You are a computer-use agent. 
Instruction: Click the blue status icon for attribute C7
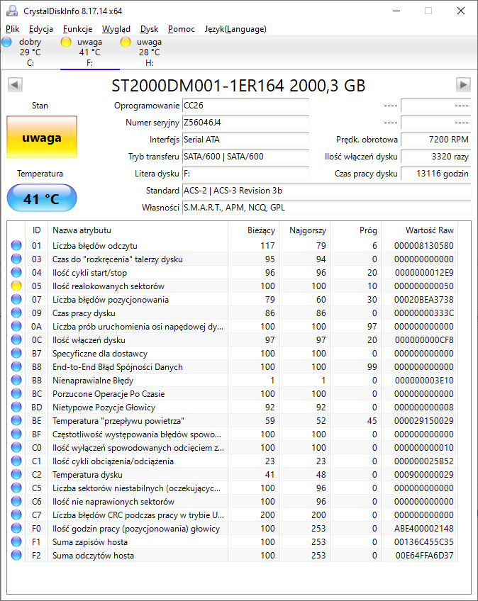coord(16,515)
